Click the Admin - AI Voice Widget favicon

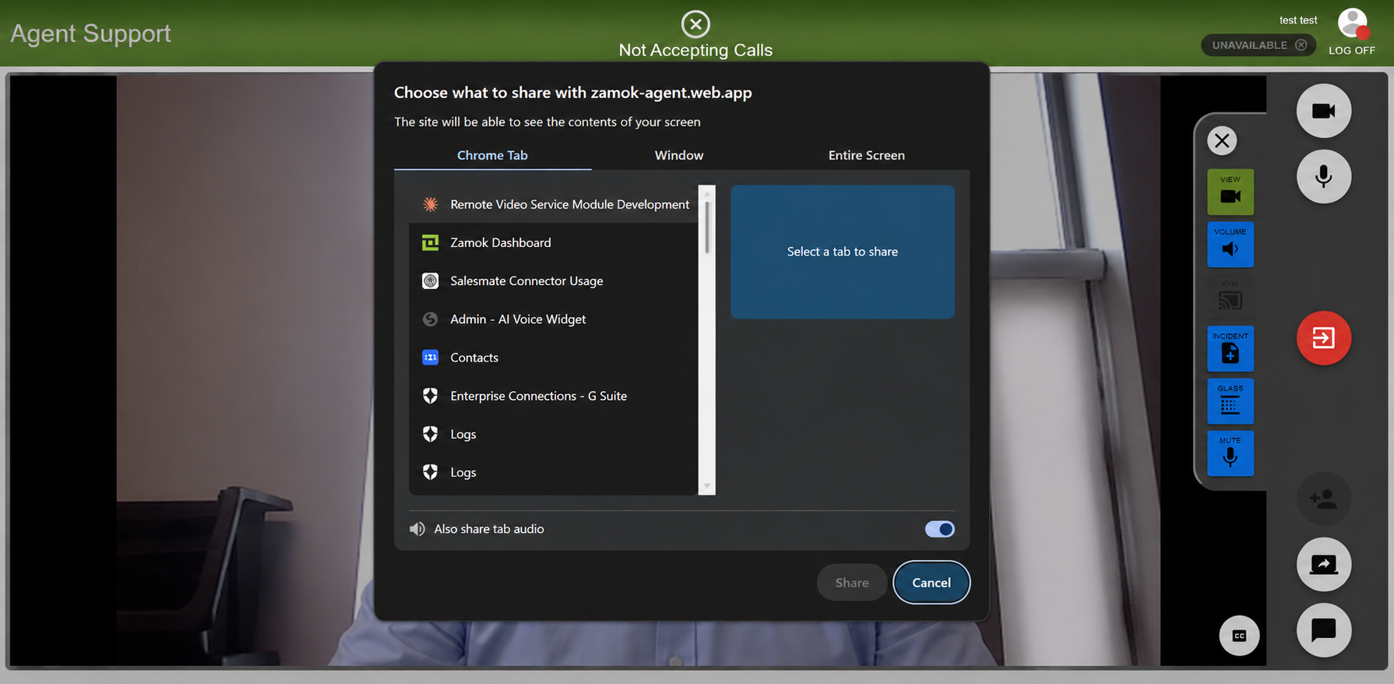(x=430, y=319)
